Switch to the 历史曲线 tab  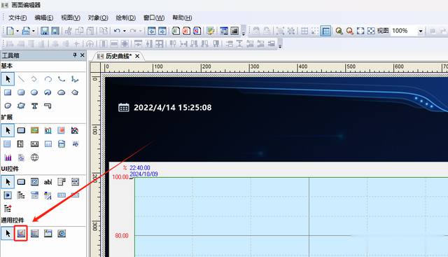[x=118, y=56]
